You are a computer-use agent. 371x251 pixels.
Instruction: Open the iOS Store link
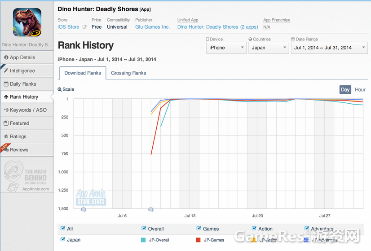68,27
